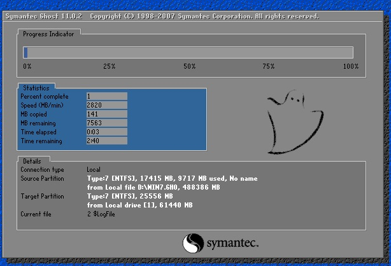391x266 pixels.
Task: Click the Current file label
Action: [36, 214]
